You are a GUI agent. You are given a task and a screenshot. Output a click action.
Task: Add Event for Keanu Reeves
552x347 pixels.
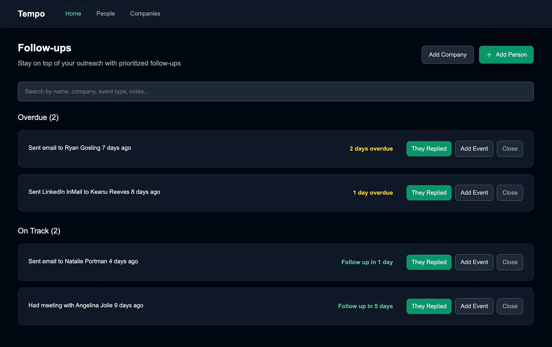[474, 193]
